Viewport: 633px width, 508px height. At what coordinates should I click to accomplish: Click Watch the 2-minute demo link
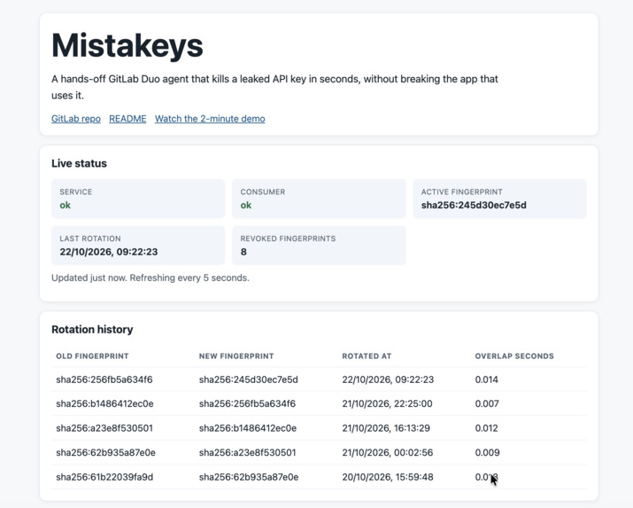[x=210, y=119]
